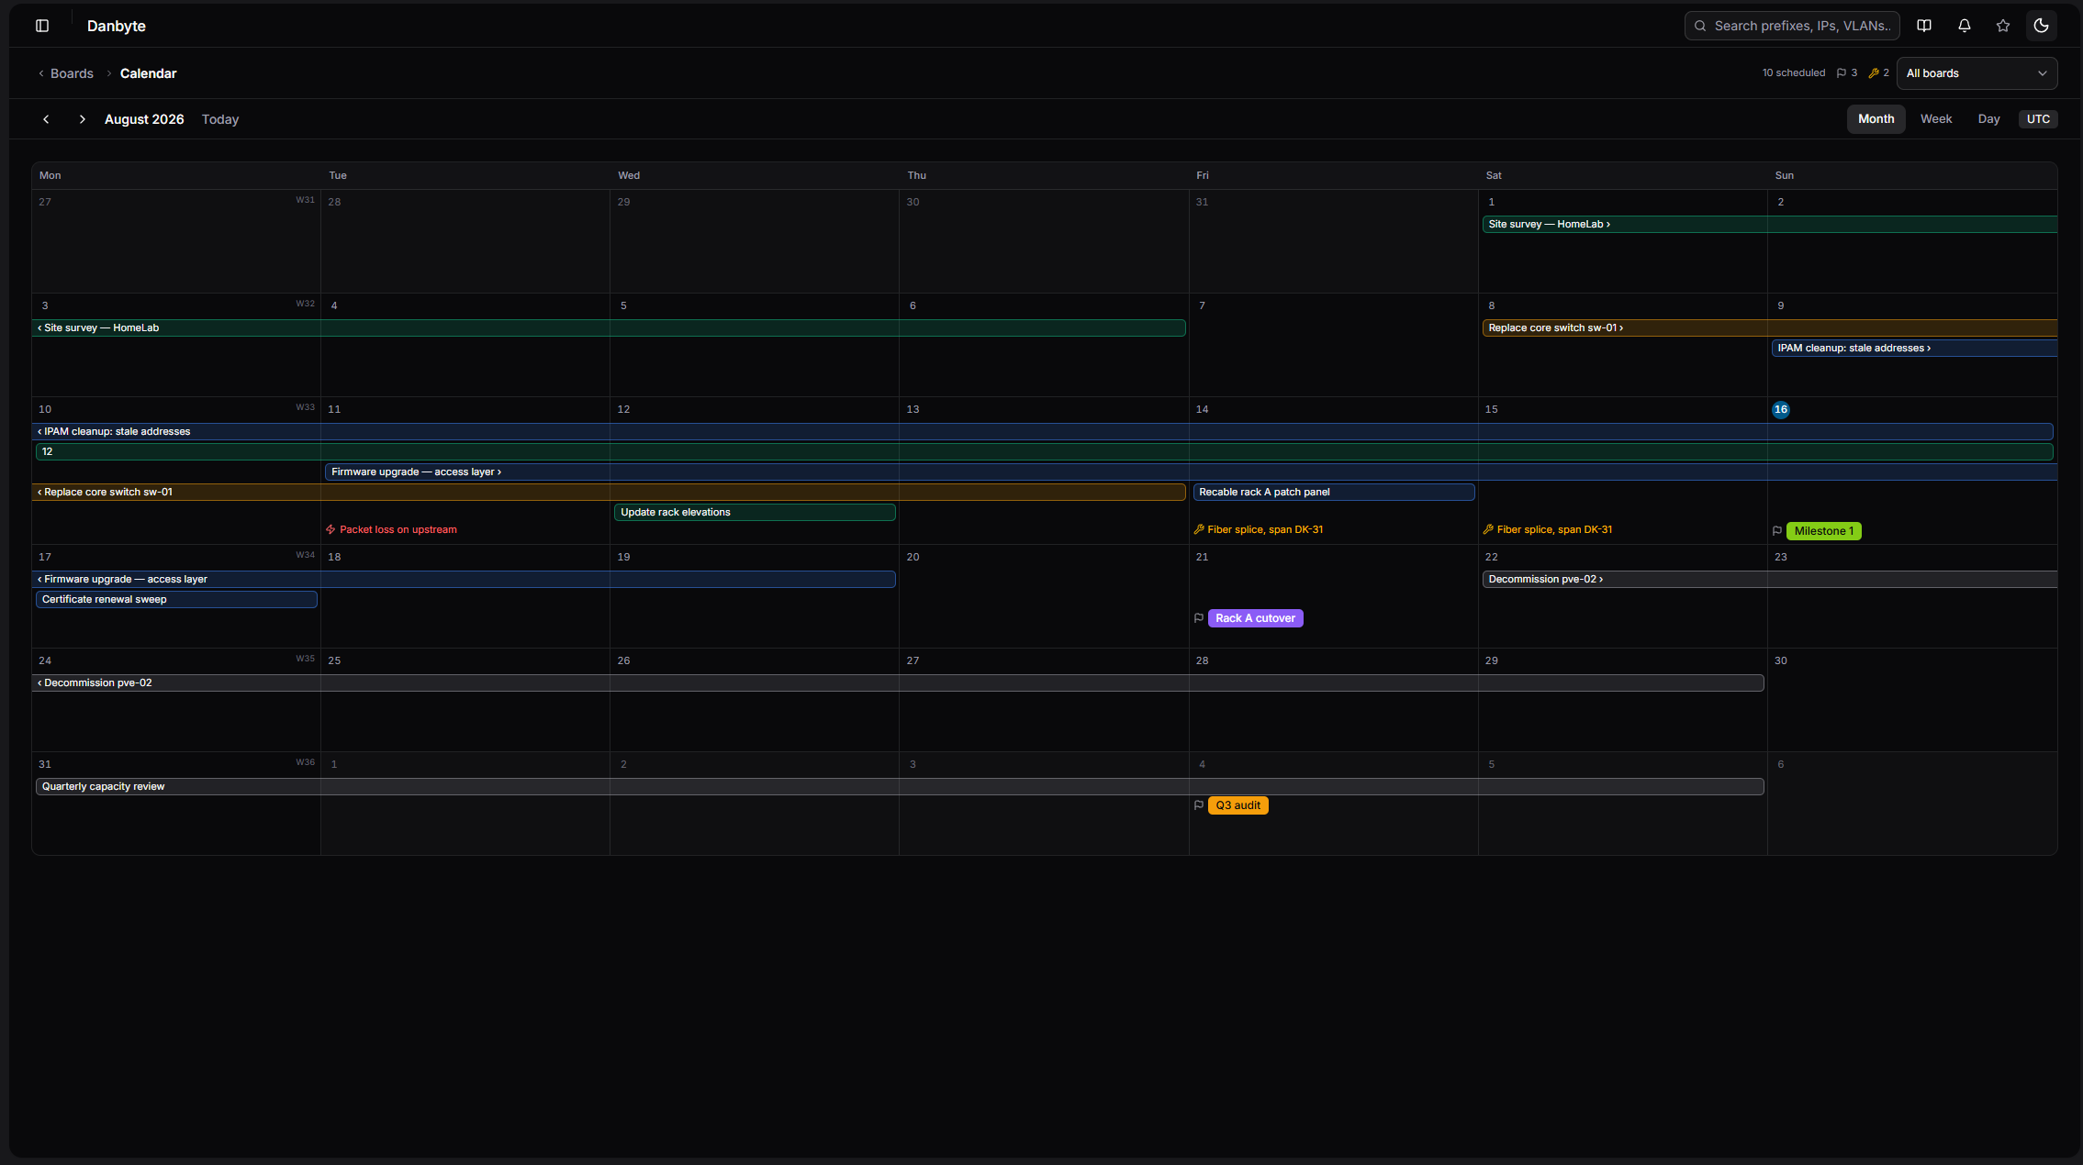Click the favorites star icon
The width and height of the screenshot is (2083, 1165).
[2003, 26]
